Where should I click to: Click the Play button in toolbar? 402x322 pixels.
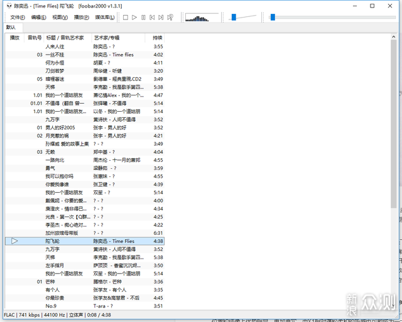(x=134, y=18)
